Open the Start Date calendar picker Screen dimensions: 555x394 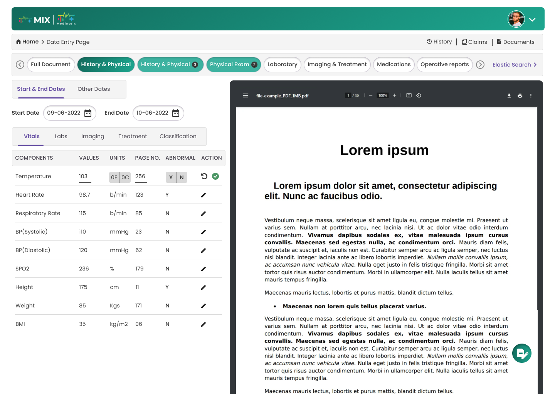tap(88, 113)
